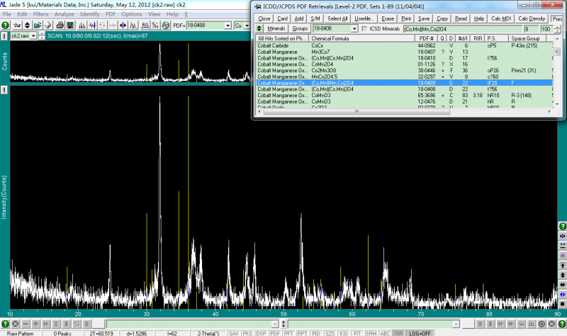This screenshot has height=336, width=567.
Task: Open the Analyze menu
Action: [x=64, y=14]
